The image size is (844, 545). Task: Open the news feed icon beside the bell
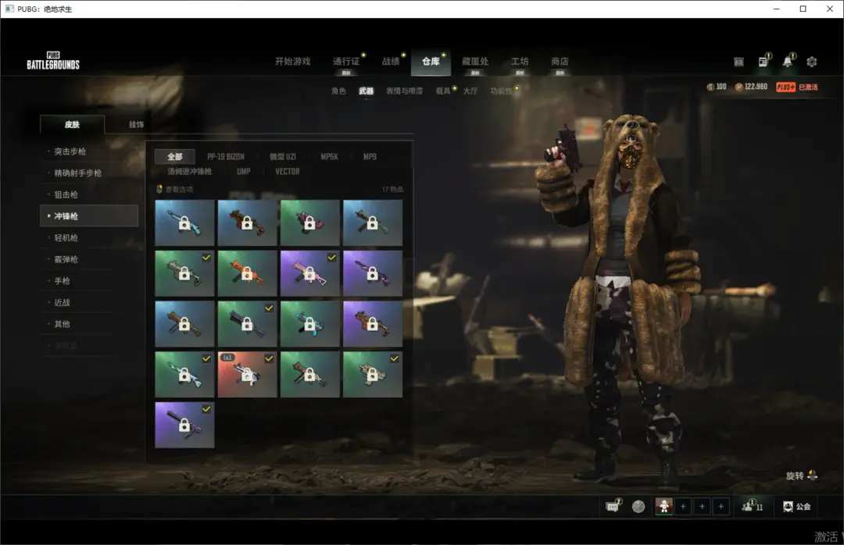pos(764,62)
